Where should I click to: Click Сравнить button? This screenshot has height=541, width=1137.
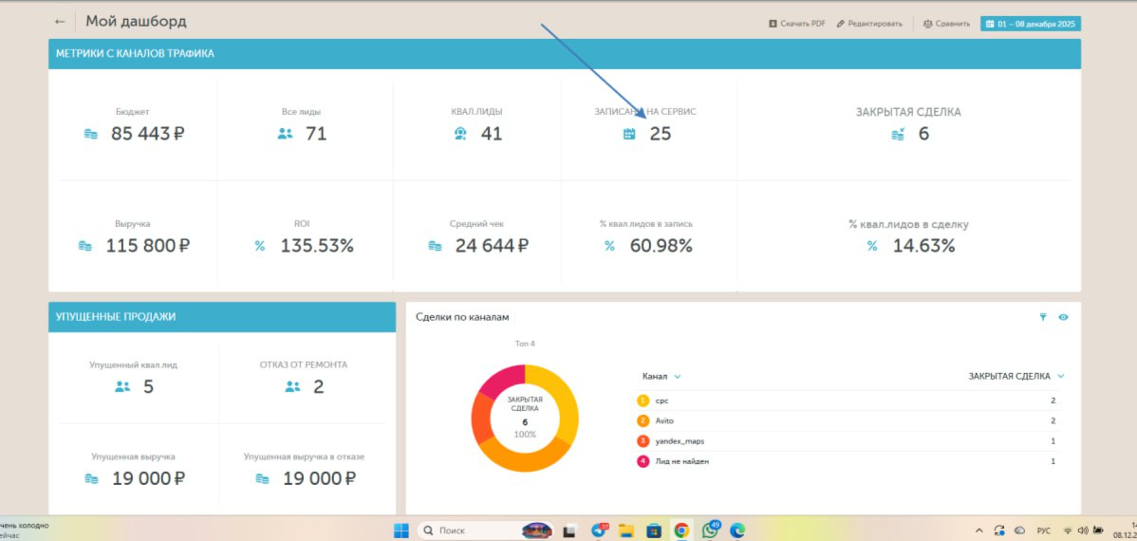[x=946, y=23]
